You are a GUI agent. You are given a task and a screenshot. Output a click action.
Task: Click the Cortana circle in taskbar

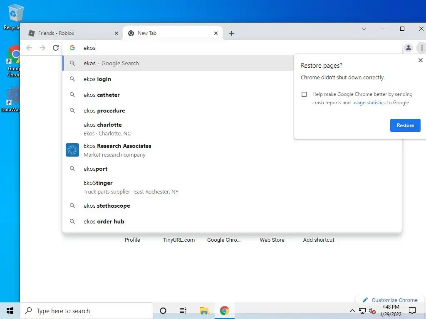(163, 311)
